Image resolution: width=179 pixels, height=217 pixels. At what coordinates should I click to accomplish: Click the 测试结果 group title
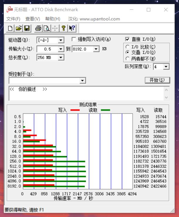(88, 105)
